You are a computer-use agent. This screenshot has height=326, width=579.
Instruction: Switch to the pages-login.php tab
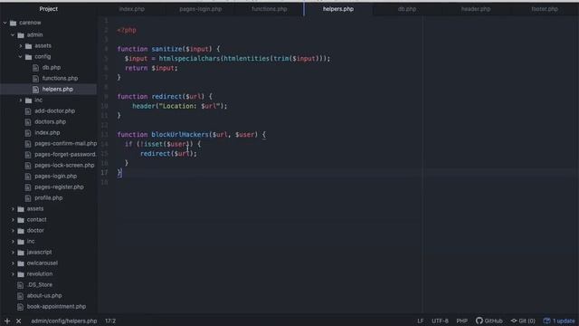[x=201, y=9]
